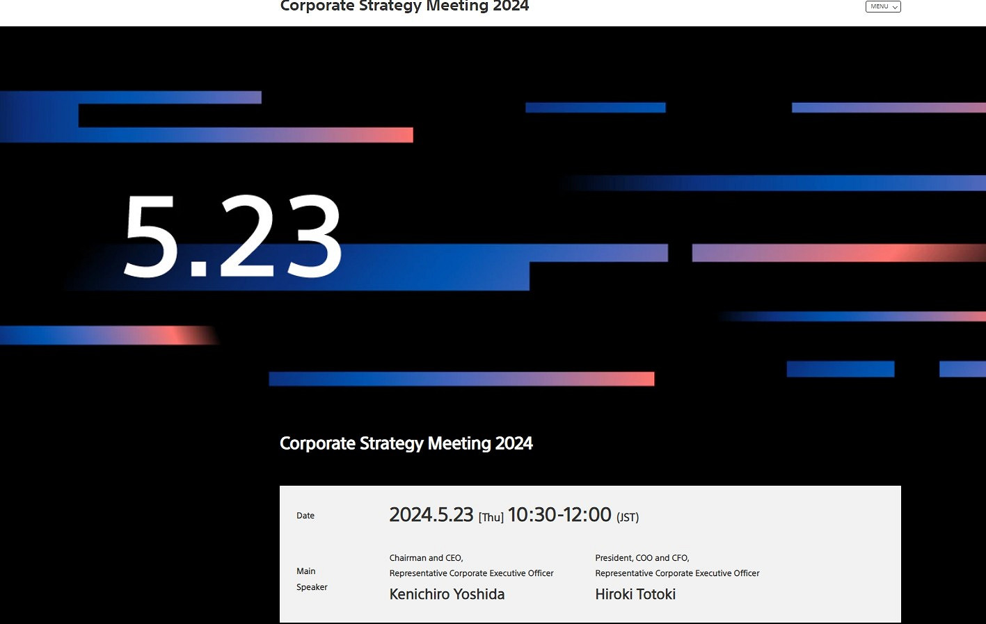Click the [Thu] weekday label

tap(491, 518)
